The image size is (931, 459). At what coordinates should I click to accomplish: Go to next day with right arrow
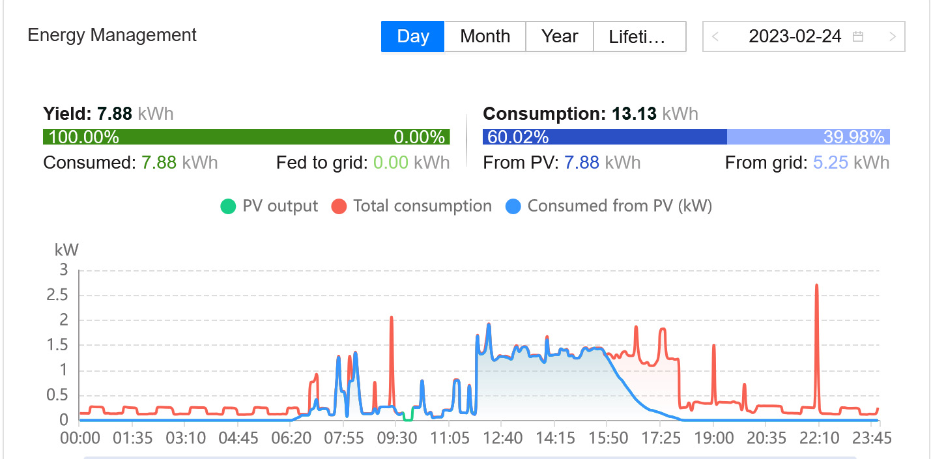(x=893, y=36)
